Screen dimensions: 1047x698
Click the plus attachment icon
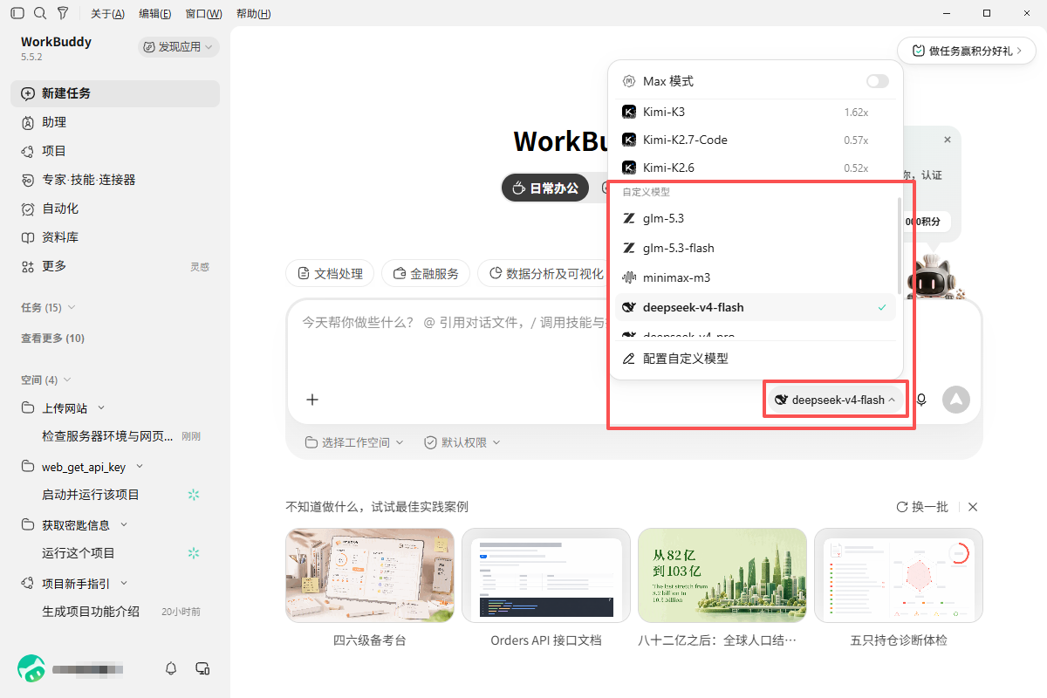[312, 400]
